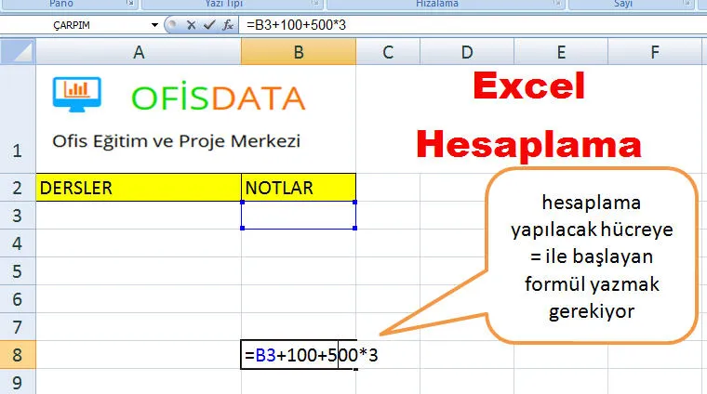Click the Select All corner button

point(18,53)
